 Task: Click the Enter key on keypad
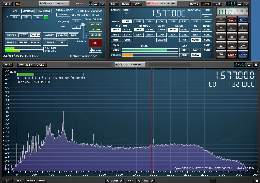[x=242, y=54]
